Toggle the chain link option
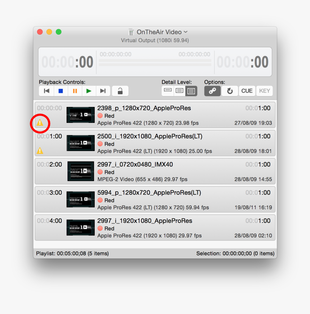 click(x=212, y=91)
